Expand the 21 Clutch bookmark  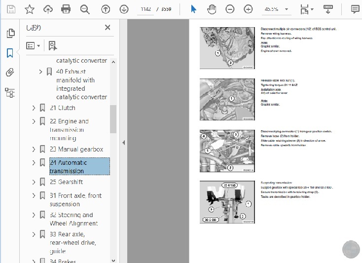coord(34,108)
